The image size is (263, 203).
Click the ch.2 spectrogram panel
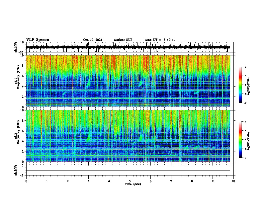(128, 136)
